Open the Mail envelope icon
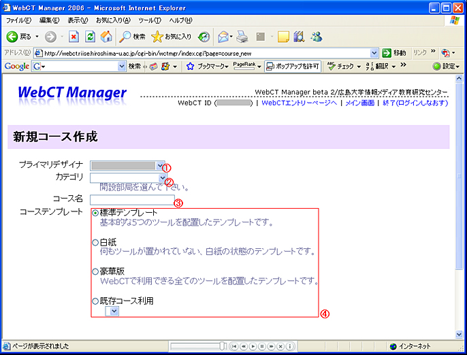This screenshot has width=467, height=355. [223, 37]
